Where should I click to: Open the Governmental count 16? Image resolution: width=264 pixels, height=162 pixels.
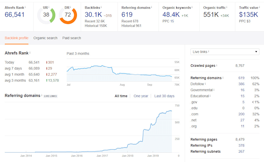click(x=242, y=90)
